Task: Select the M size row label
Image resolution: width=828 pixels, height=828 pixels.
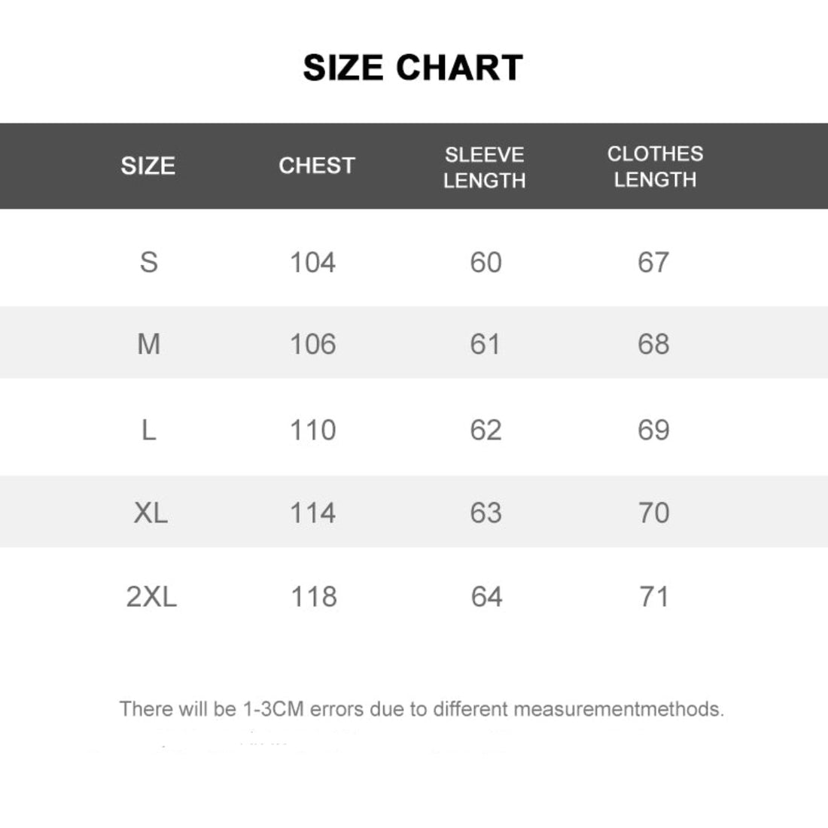Action: pyautogui.click(x=149, y=344)
